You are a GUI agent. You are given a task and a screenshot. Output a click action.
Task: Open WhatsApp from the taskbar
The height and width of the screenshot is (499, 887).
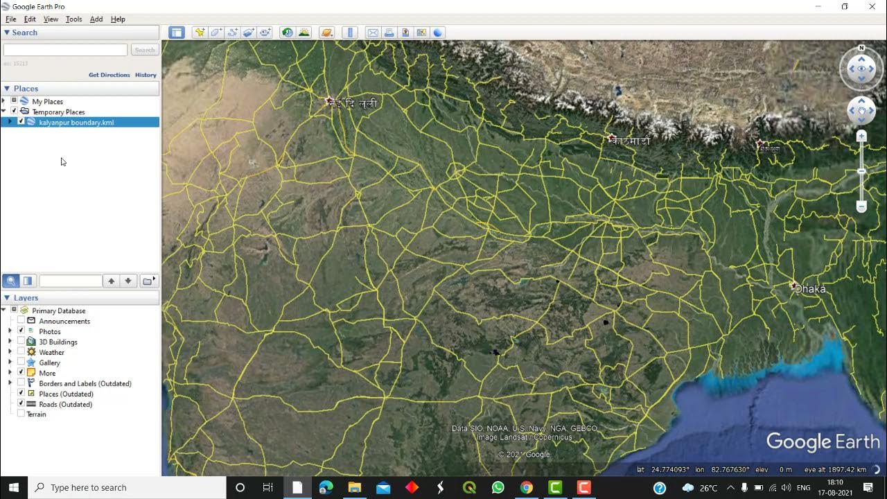498,487
